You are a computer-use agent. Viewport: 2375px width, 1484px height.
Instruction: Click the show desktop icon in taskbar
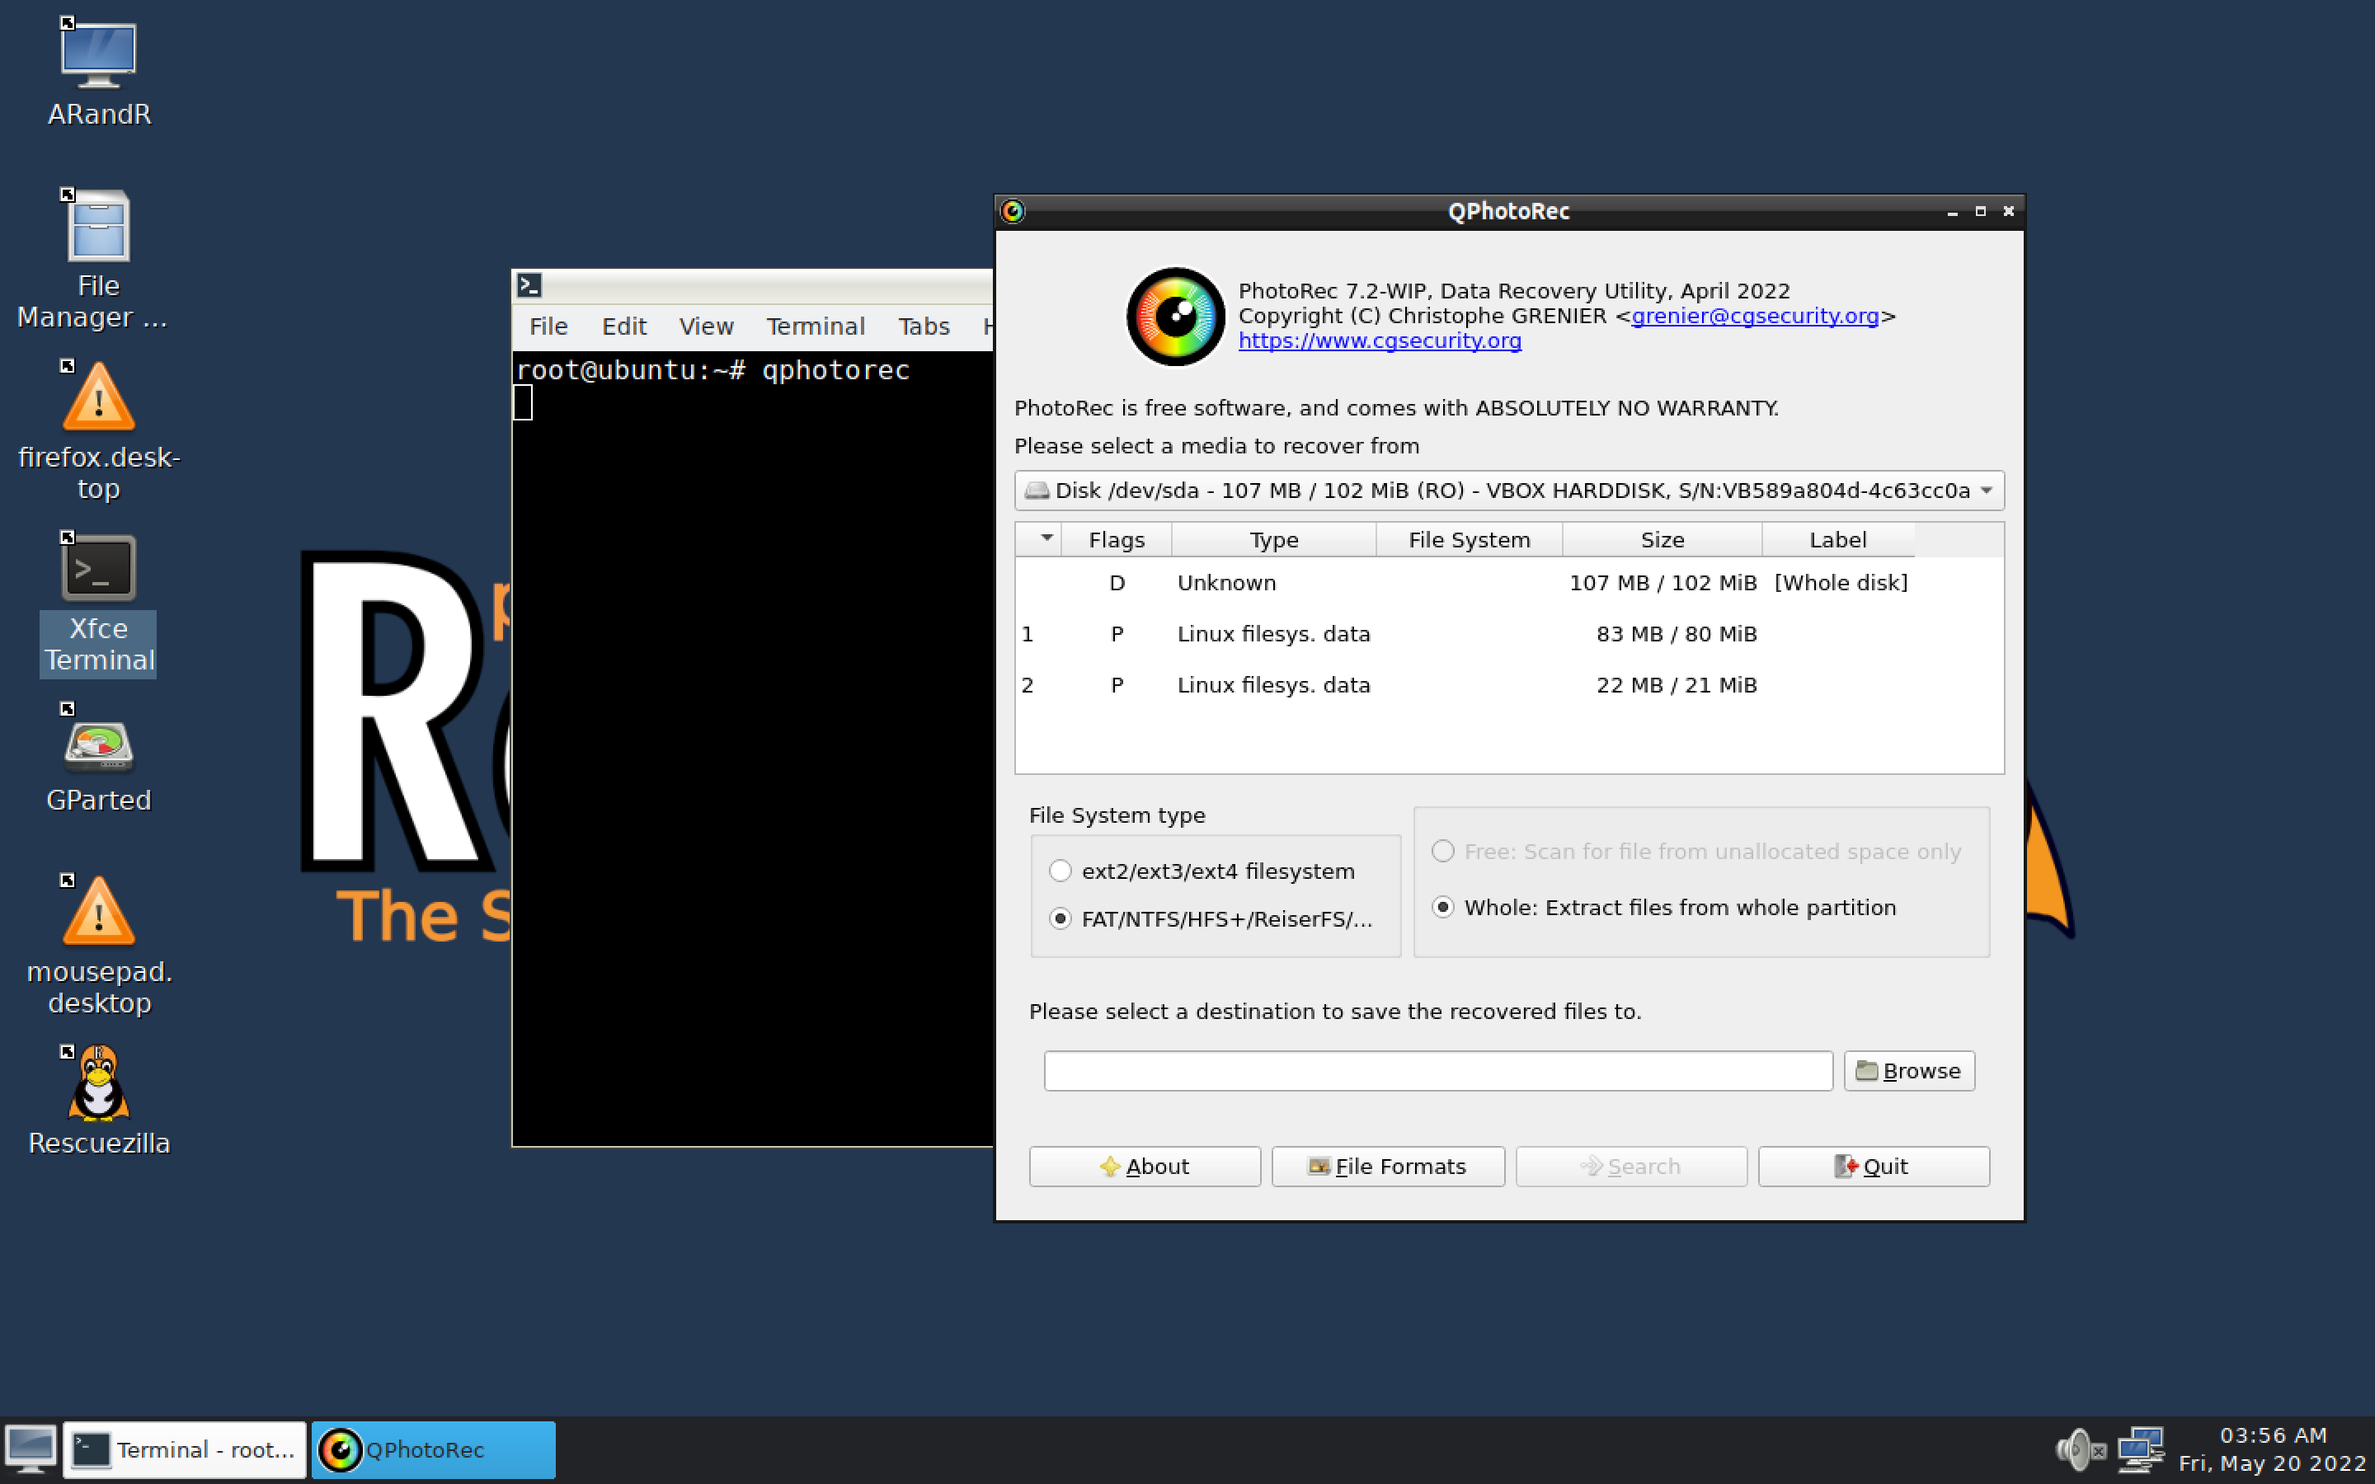point(31,1449)
